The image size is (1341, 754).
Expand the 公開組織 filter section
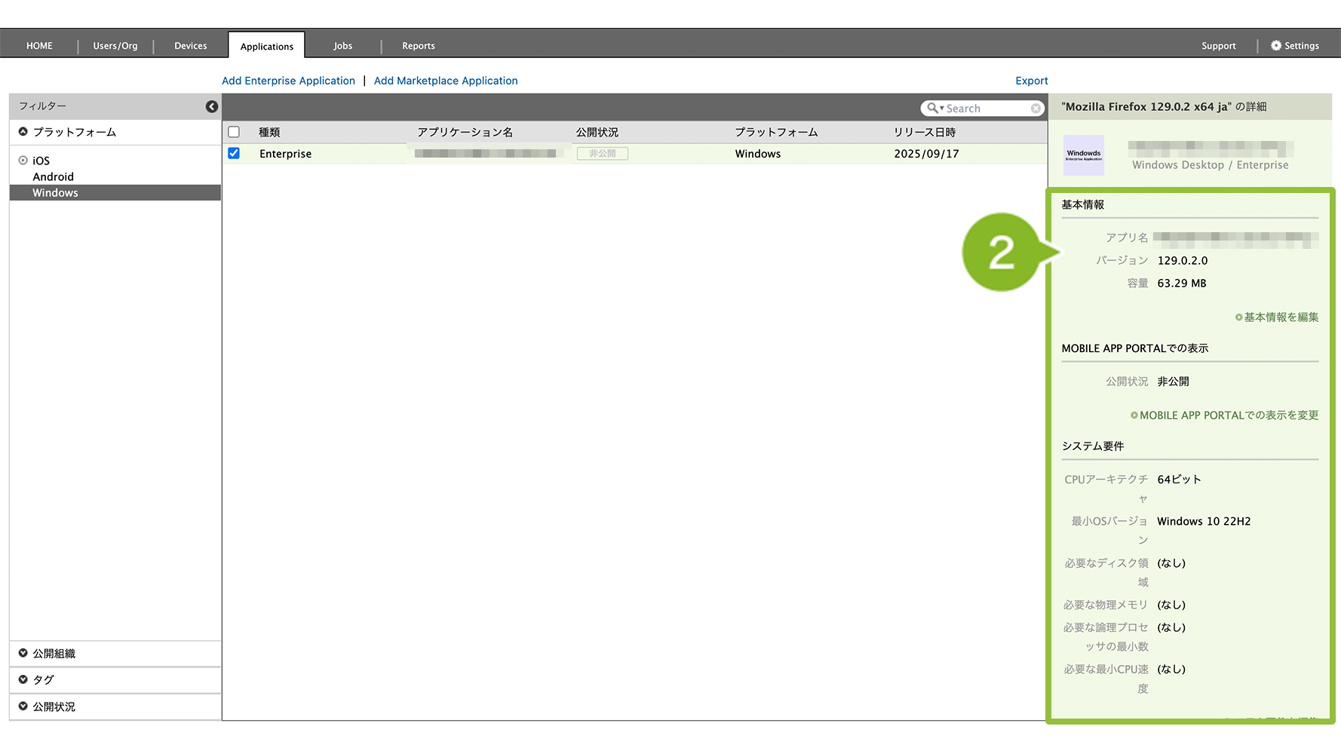23,654
